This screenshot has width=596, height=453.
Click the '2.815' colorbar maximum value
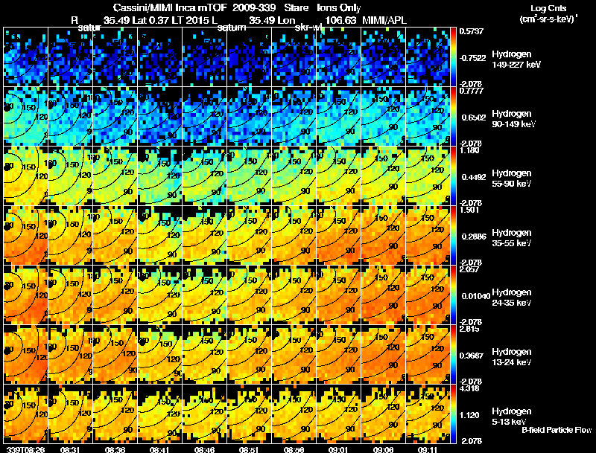(x=469, y=330)
